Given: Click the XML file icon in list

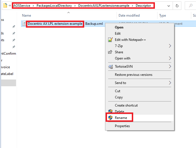Looking at the screenshot, I should click(24, 24).
